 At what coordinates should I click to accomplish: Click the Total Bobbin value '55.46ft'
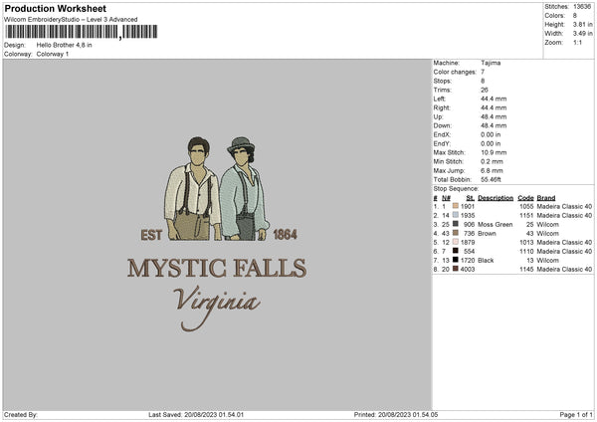(x=491, y=179)
